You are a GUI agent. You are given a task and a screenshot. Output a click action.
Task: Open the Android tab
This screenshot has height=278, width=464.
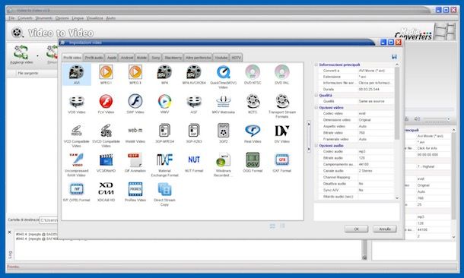[127, 57]
